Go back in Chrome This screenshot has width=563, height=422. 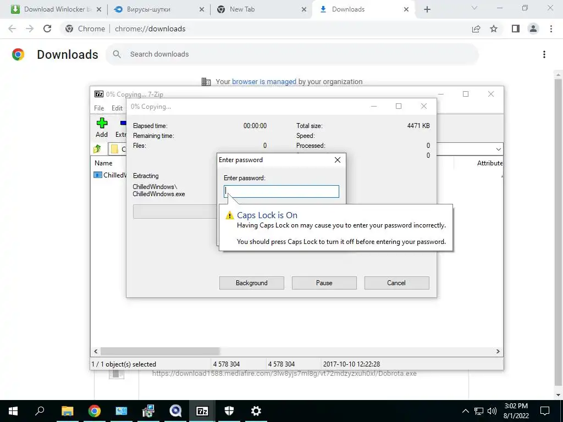[12, 29]
